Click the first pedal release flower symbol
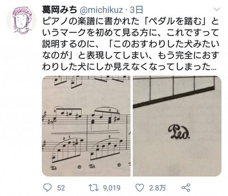 coord(79,166)
